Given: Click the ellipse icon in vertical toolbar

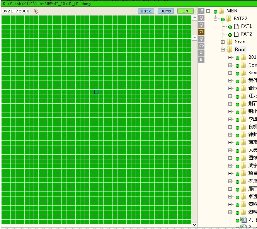Looking at the screenshot, I should click(x=201, y=46).
